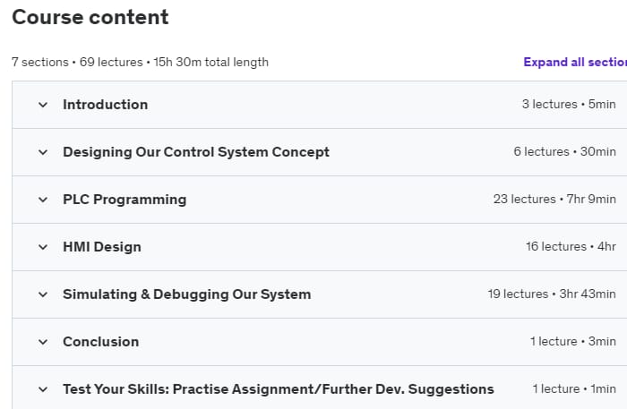Open the Designing Our Control System Concept title
The image size is (627, 409).
click(x=195, y=152)
